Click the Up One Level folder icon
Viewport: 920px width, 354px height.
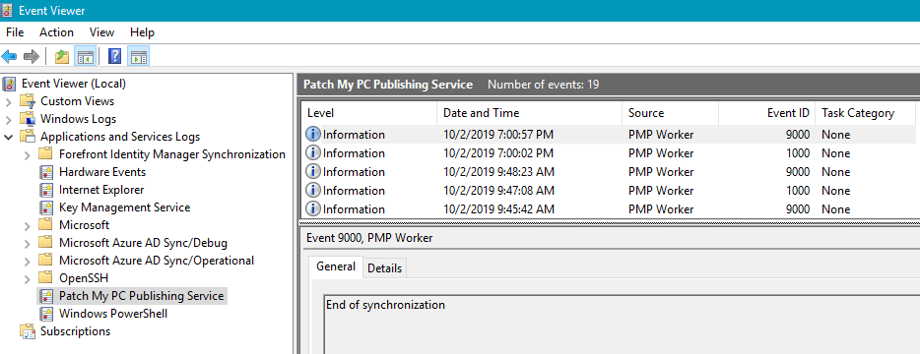coord(62,56)
